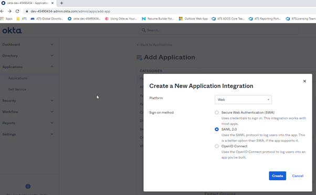The width and height of the screenshot is (316, 195).
Task: Go back with browser back arrow
Action: [2, 11]
